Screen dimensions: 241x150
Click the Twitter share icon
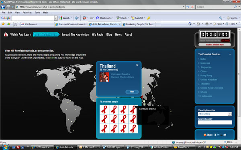coord(218,135)
